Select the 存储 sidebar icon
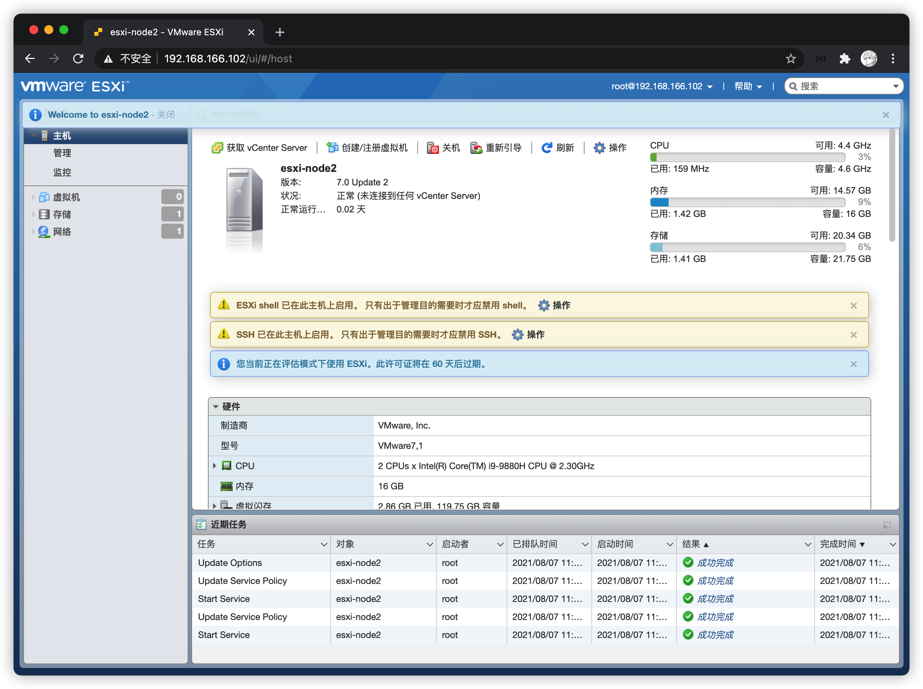Viewport: 923px width, 689px height. point(44,214)
